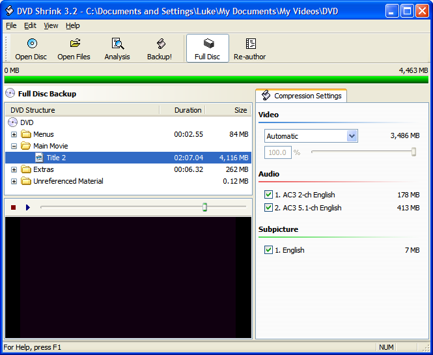
Task: Click the Open Disc toolbar icon
Action: [32, 44]
